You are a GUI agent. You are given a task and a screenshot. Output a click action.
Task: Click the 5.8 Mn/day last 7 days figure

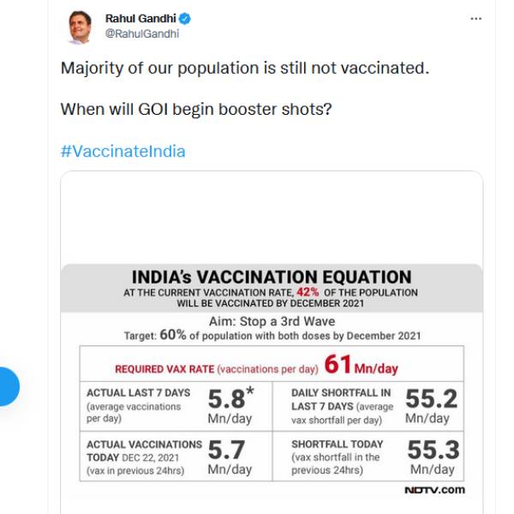(230, 406)
